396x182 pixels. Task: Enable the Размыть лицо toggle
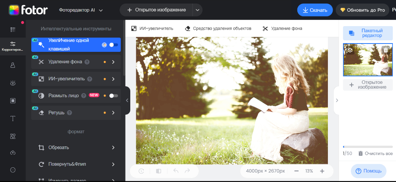coord(114,95)
